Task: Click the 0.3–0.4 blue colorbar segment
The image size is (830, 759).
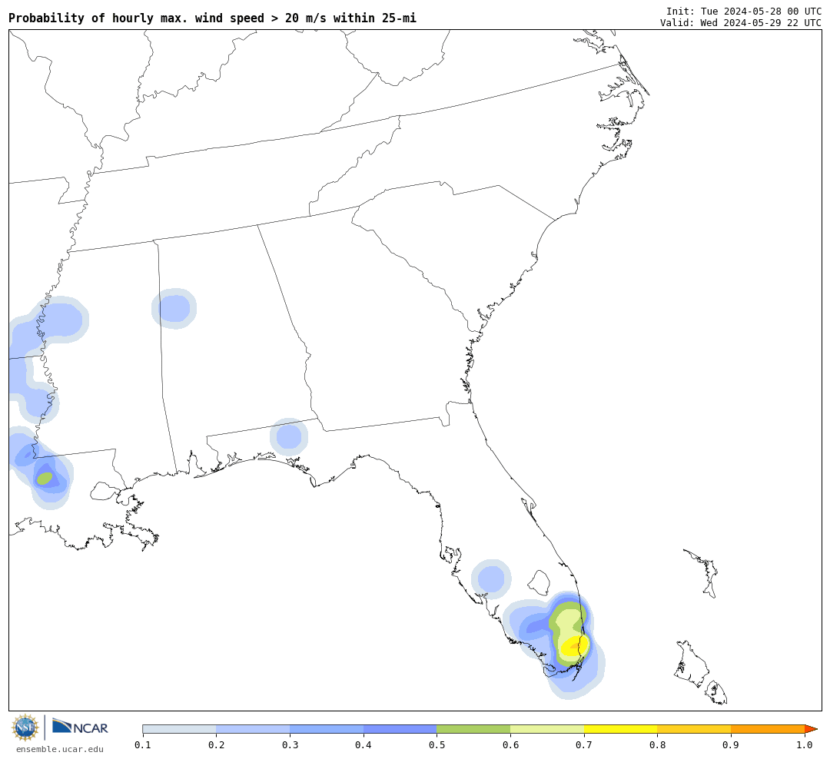Action: click(327, 729)
